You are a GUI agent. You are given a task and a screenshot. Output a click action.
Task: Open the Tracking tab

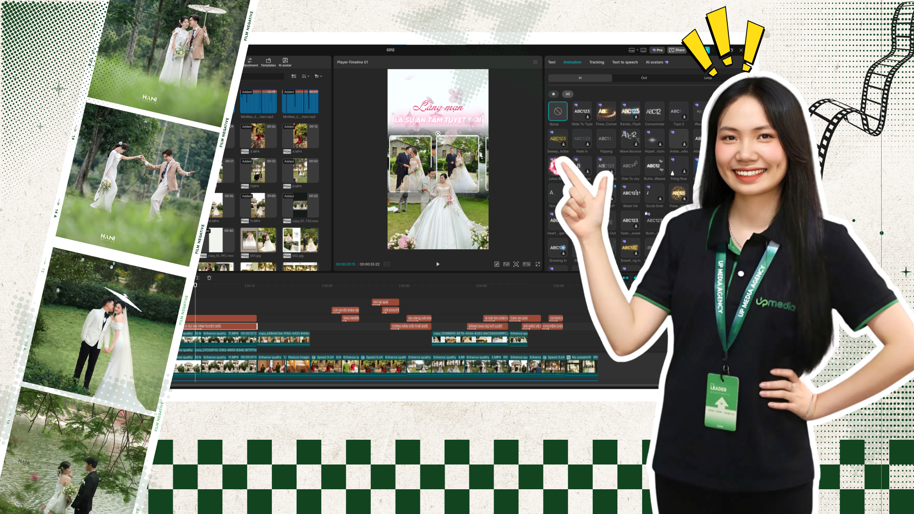pyautogui.click(x=596, y=62)
